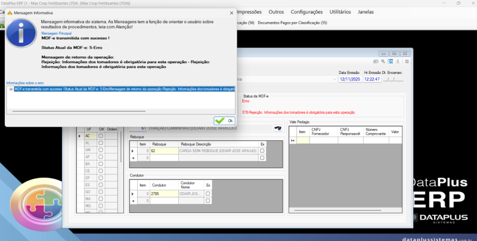Close the Mensagem Informativa dialog
Viewport: 477px width, 241px height.
pos(231,13)
